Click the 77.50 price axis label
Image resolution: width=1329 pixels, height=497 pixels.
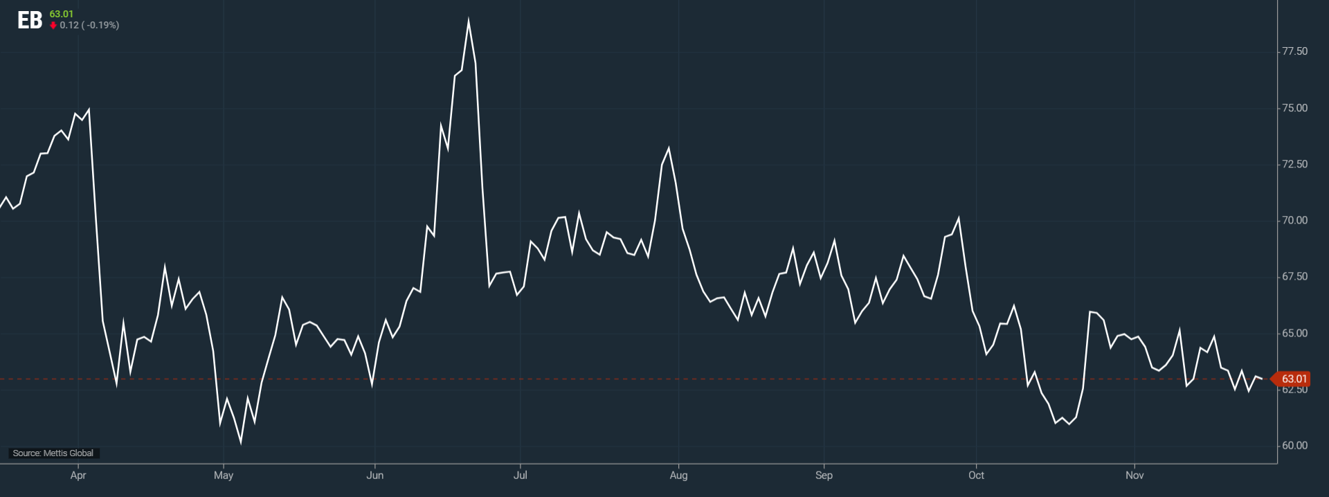(1294, 51)
